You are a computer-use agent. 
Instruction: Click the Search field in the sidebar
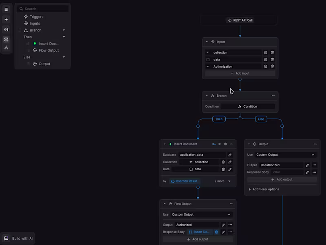coord(42,9)
